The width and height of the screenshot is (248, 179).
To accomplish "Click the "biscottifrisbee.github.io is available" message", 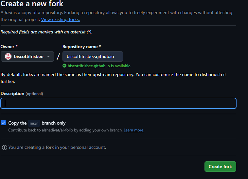I will click(x=99, y=66).
